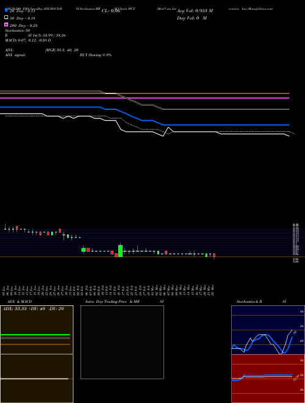
Task: Click the last red candlestick on the price chart
Action: coord(214,255)
